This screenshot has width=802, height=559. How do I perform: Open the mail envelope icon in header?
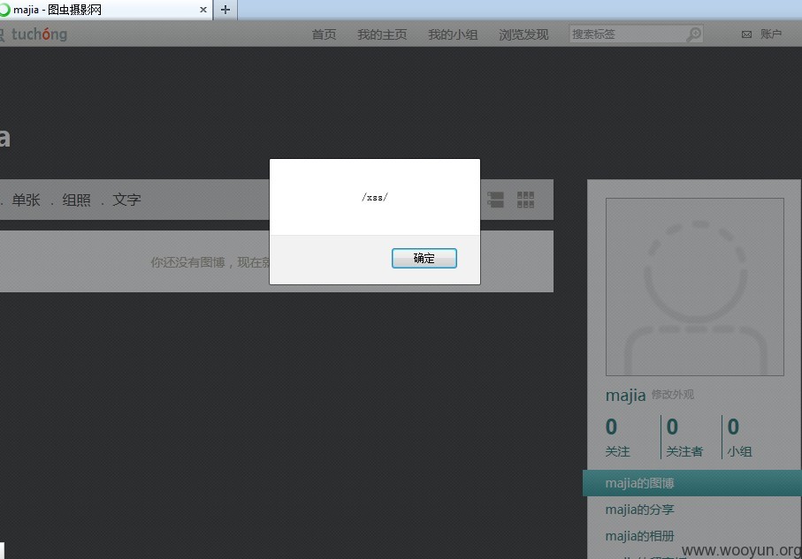pyautogui.click(x=747, y=34)
